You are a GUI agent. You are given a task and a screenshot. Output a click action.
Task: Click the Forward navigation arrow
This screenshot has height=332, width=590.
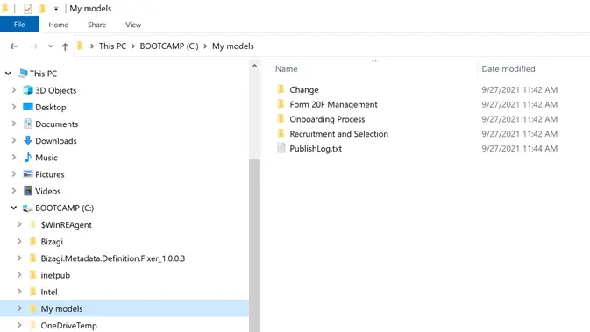click(x=33, y=46)
